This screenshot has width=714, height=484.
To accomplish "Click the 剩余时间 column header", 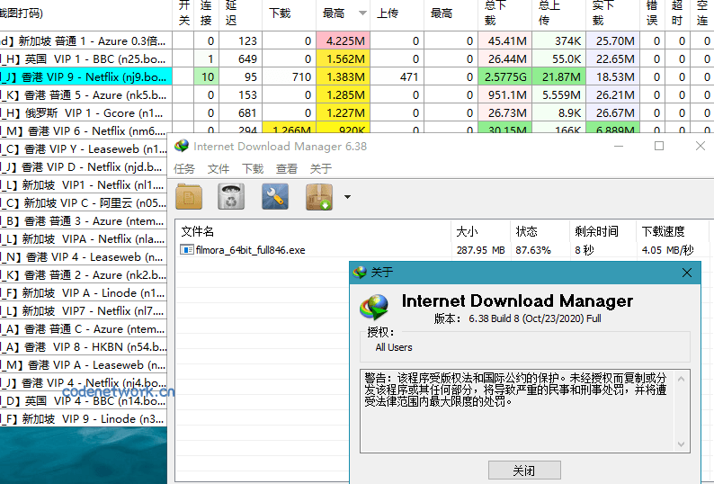I will pos(602,231).
